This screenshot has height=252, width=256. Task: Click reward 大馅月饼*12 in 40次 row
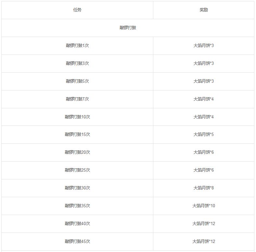pos(204,223)
